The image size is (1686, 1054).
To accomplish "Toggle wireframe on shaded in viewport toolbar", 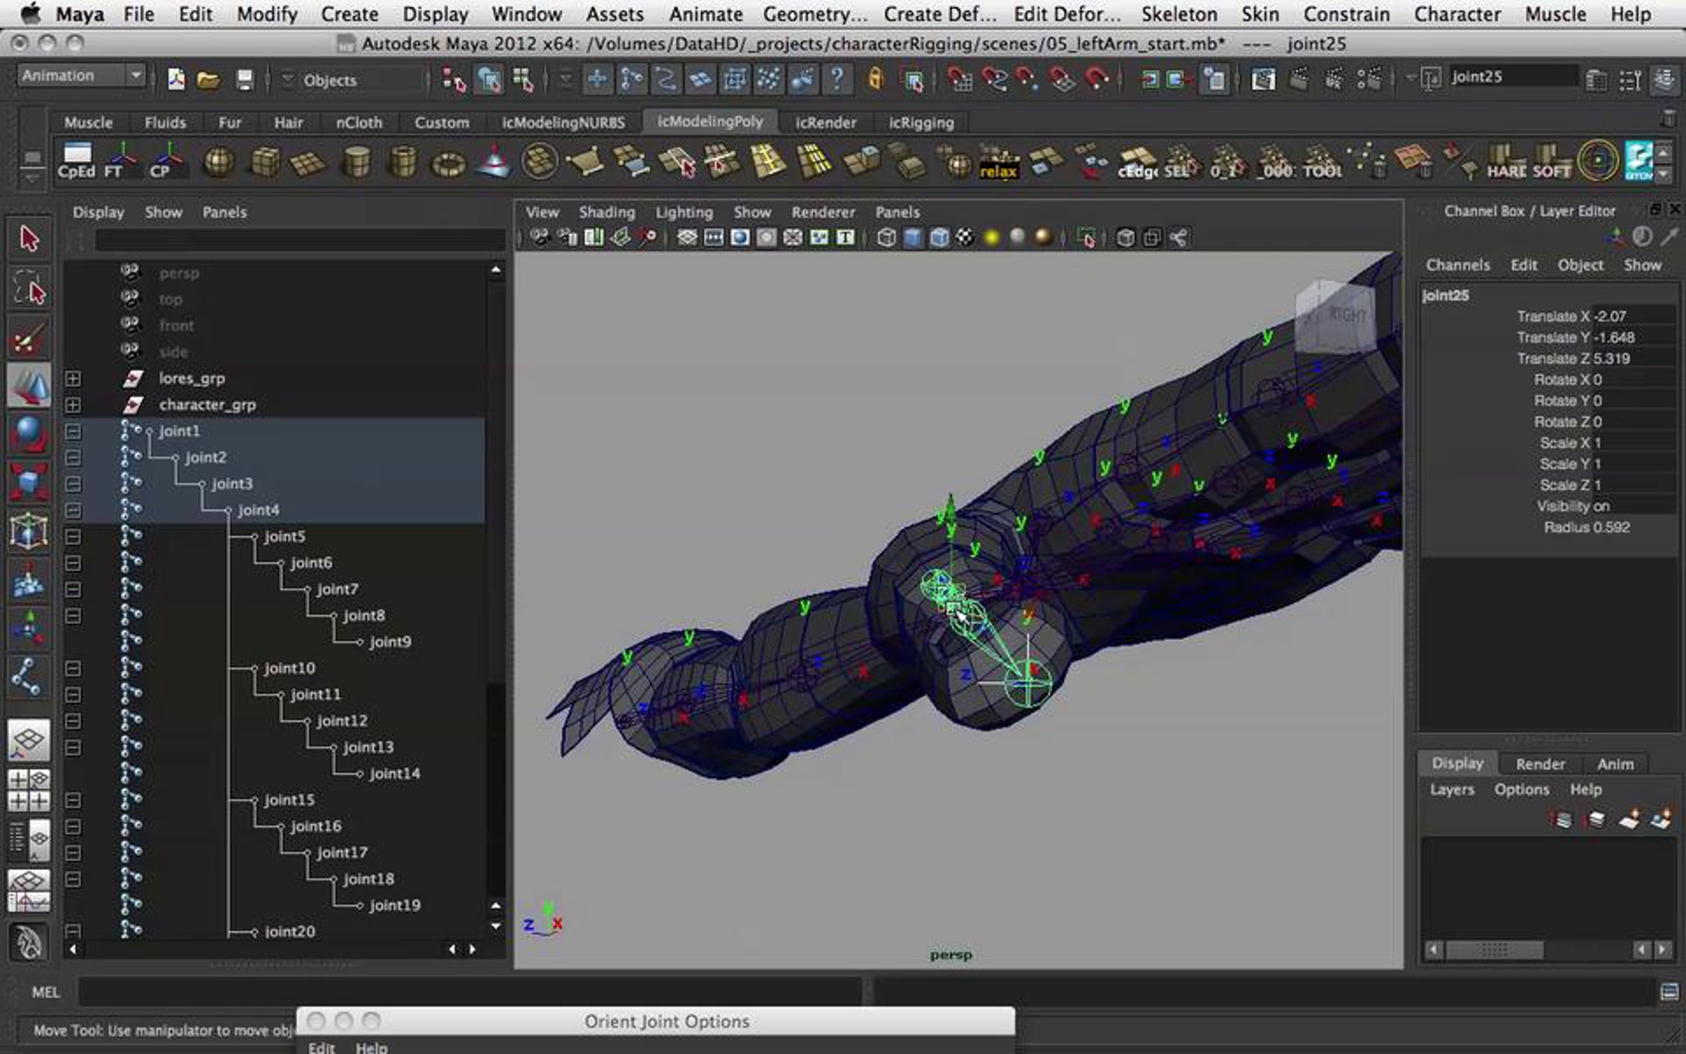I will point(939,238).
